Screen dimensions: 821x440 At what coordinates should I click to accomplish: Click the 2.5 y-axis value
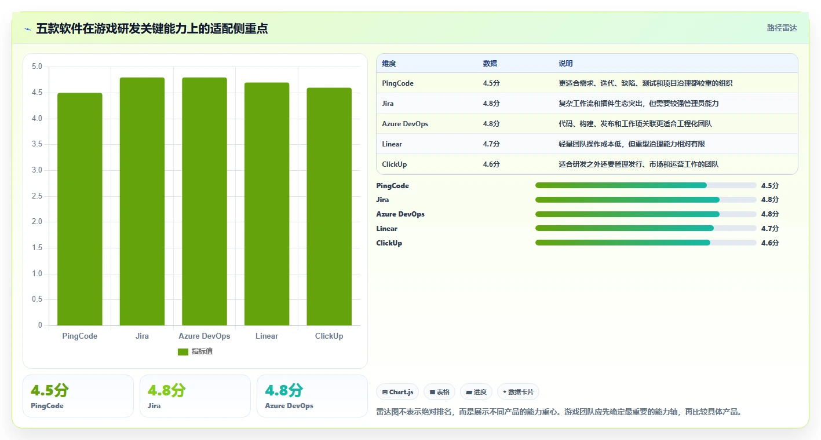click(37, 196)
